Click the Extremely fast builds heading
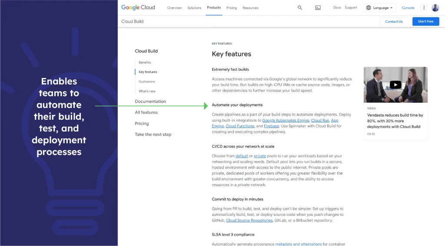Image resolution: width=445 pixels, height=246 pixels. click(230, 69)
